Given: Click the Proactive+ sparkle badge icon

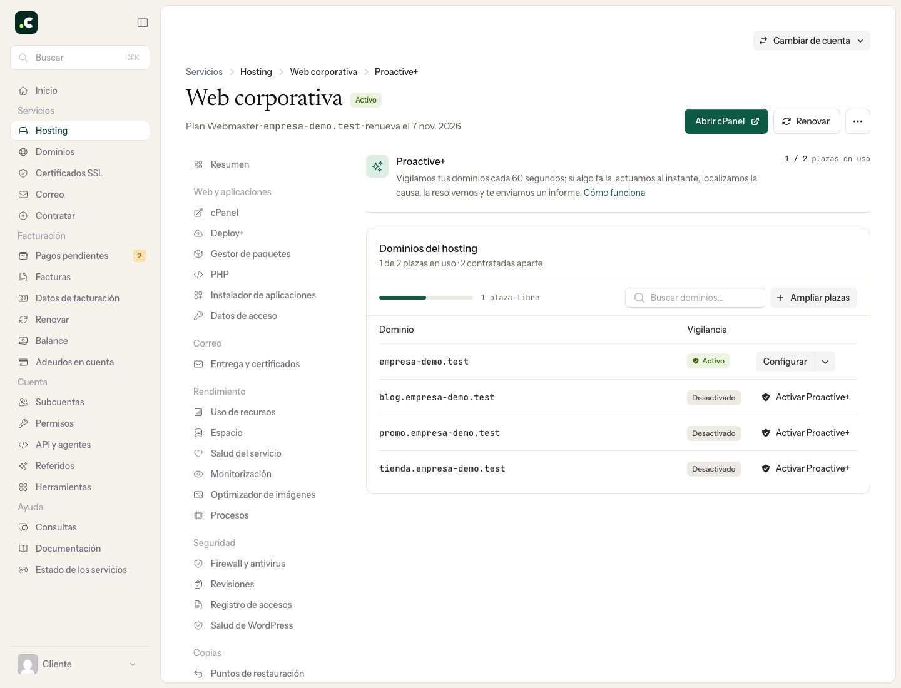Looking at the screenshot, I should pyautogui.click(x=377, y=166).
